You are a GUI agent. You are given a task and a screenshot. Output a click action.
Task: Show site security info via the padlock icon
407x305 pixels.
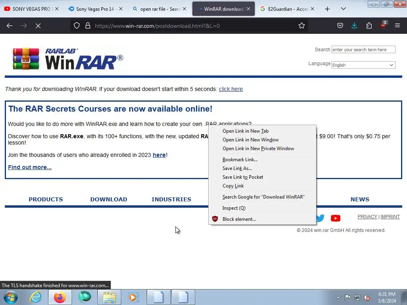point(88,26)
